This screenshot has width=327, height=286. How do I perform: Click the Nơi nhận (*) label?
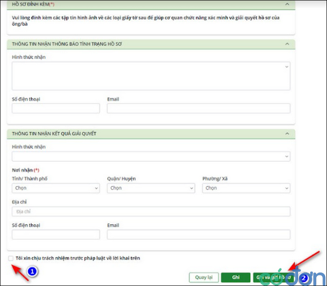coord(26,170)
